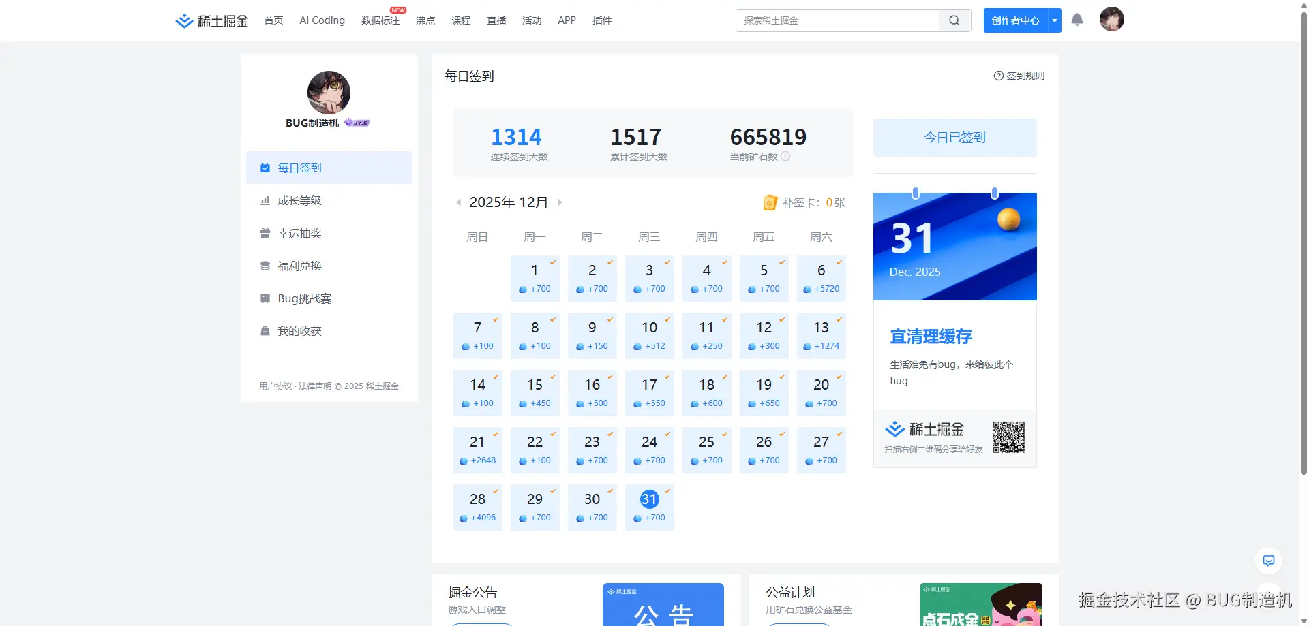1309x626 pixels.
Task: Open the 用户协议 link
Action: point(275,386)
